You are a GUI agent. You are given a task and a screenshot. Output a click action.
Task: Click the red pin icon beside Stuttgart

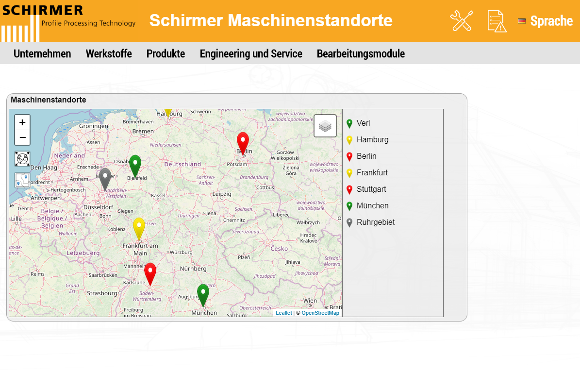pyautogui.click(x=349, y=190)
